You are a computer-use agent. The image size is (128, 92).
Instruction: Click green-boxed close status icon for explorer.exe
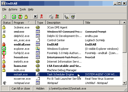point(4,49)
